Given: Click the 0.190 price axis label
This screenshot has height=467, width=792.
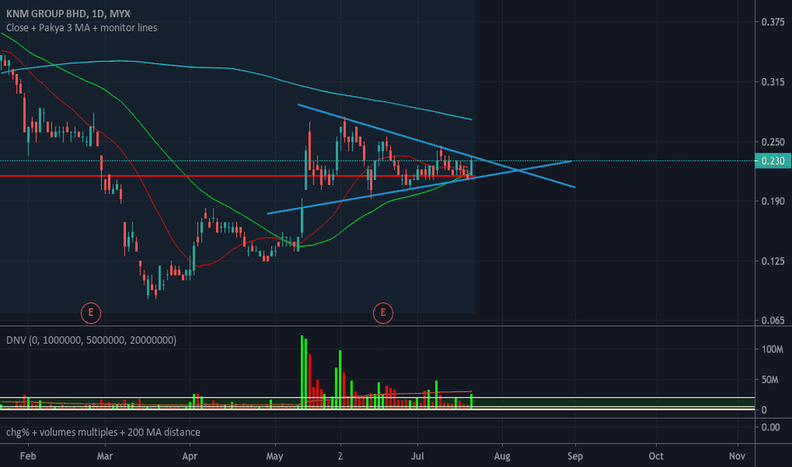Looking at the screenshot, I should (772, 201).
